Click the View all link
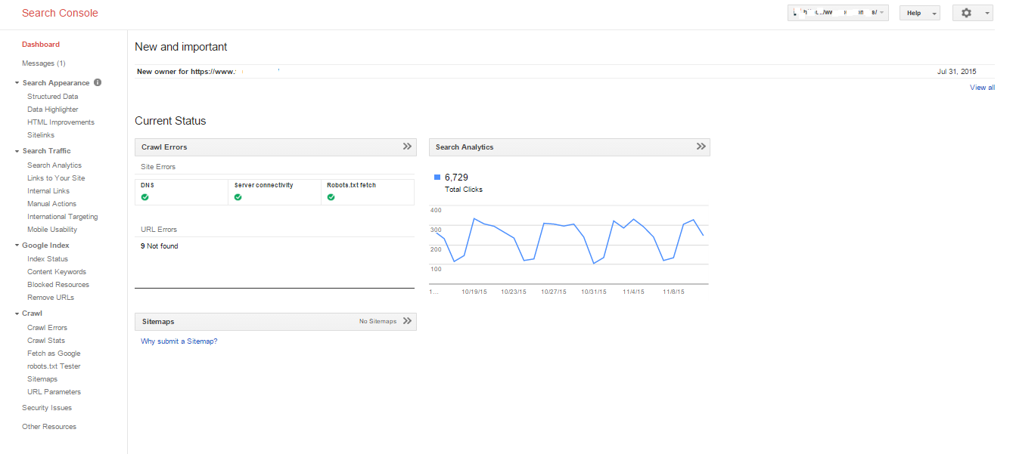Image resolution: width=1013 pixels, height=454 pixels. pyautogui.click(x=983, y=88)
